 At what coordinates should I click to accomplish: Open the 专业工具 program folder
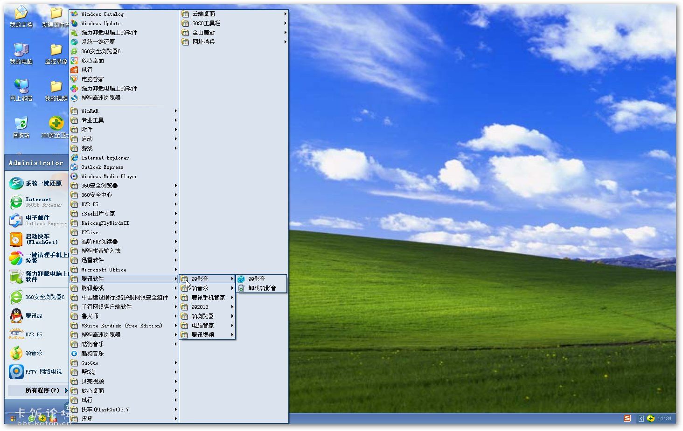point(124,120)
